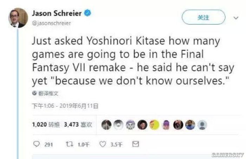This screenshot has height=159, width=246.
Task: Open the yellow liker avatar
Action: (x=154, y=125)
